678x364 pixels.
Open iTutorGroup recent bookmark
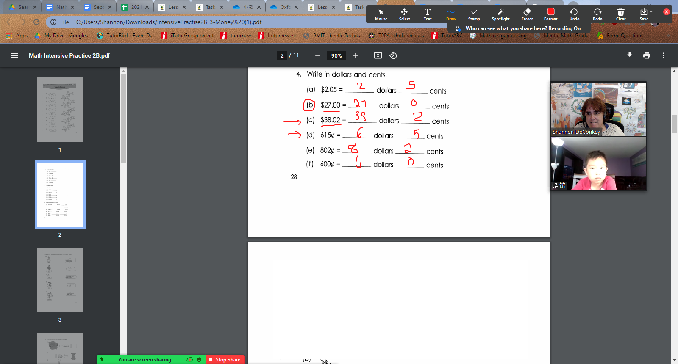[x=187, y=36]
